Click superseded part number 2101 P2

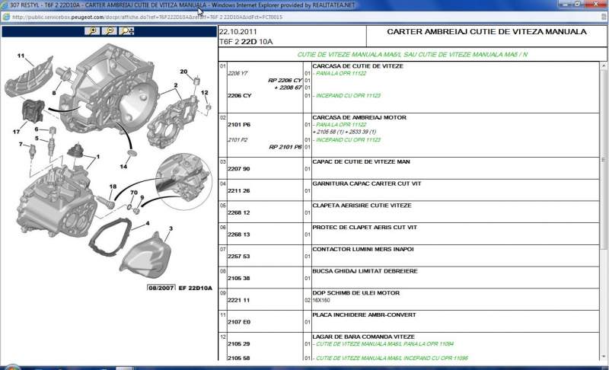(238, 140)
